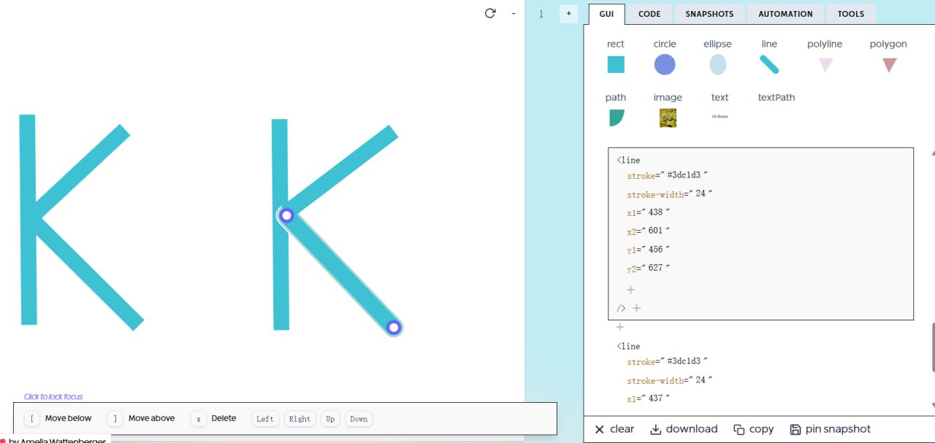Viewport: 935px width, 443px height.
Task: Edit the x1 value "438"
Action: [x=657, y=212]
